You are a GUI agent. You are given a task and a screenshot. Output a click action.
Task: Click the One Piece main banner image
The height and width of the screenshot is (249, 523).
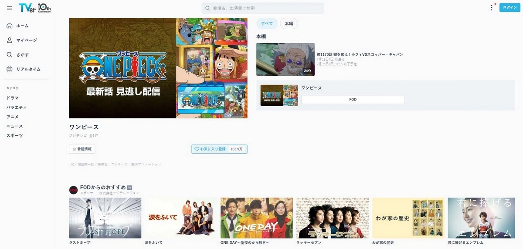(x=158, y=68)
